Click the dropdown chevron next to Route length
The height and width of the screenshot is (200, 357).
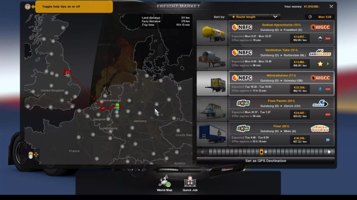(x=275, y=17)
